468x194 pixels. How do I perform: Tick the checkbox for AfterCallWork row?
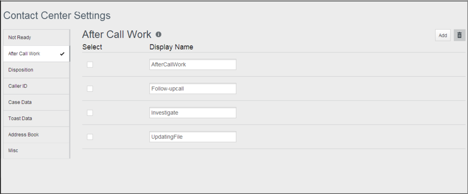(x=90, y=65)
